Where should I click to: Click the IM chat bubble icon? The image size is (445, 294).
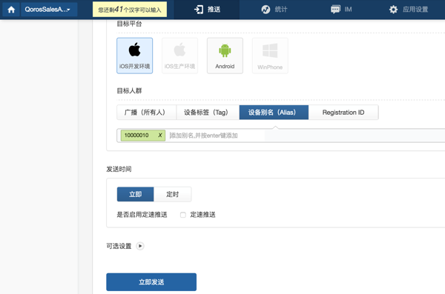pyautogui.click(x=335, y=10)
